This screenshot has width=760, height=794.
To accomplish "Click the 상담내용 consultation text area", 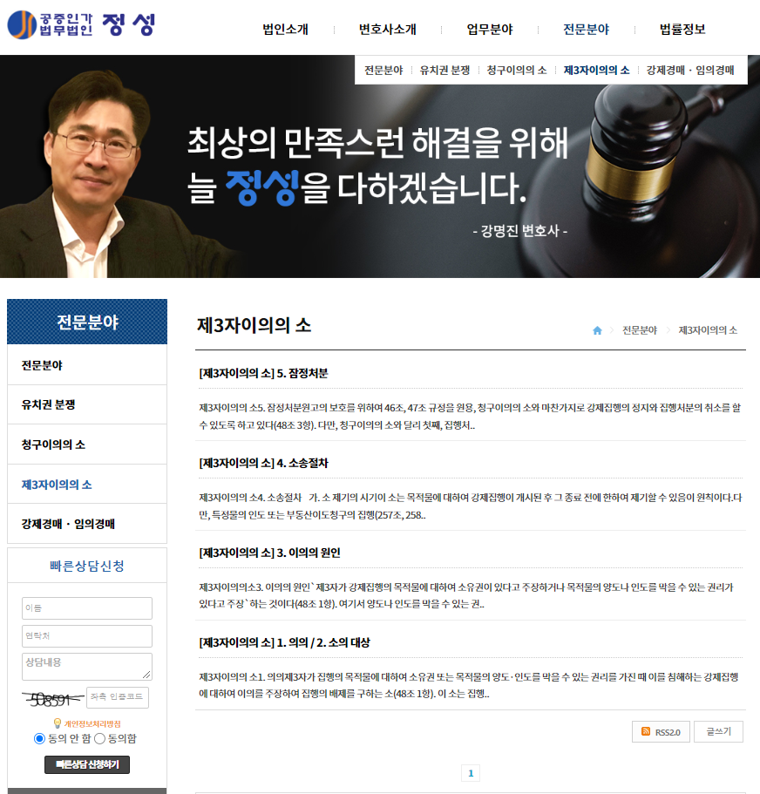I will [87, 666].
